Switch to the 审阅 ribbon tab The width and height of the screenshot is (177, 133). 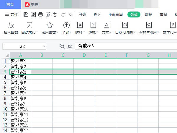(163, 14)
